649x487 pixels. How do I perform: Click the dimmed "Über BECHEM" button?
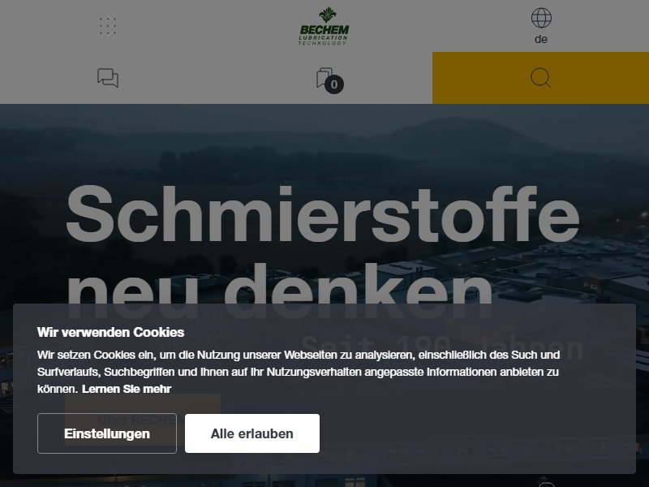(143, 420)
